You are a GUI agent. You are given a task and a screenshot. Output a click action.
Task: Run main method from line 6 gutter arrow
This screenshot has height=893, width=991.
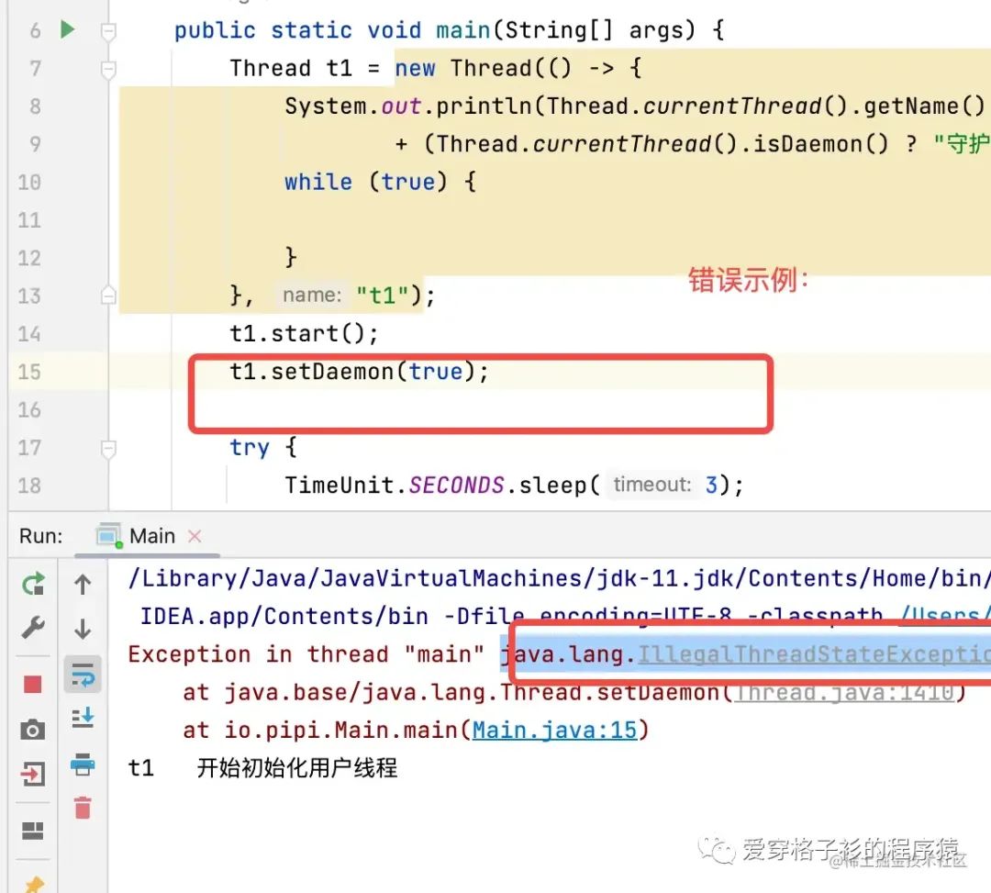pos(66,29)
